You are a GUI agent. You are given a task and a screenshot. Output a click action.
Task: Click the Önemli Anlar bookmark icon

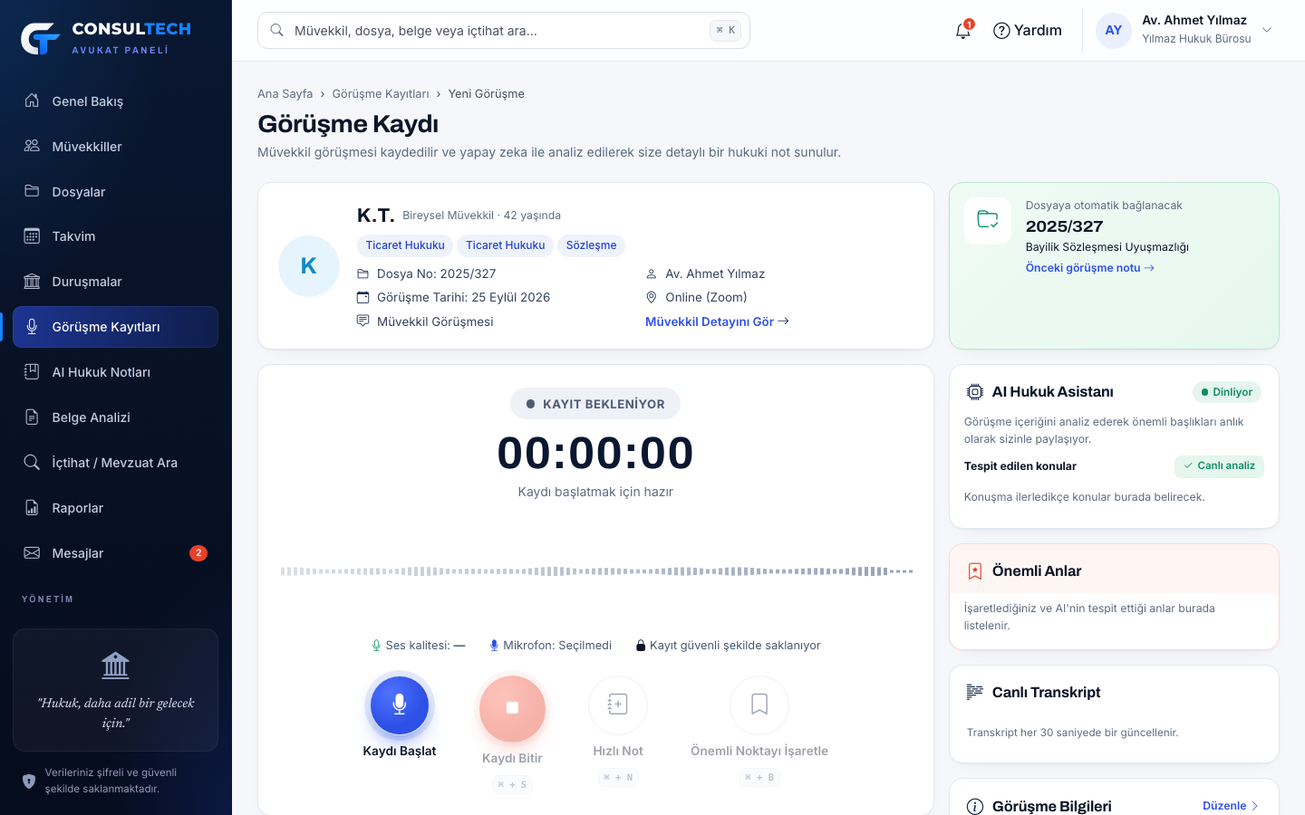point(975,571)
